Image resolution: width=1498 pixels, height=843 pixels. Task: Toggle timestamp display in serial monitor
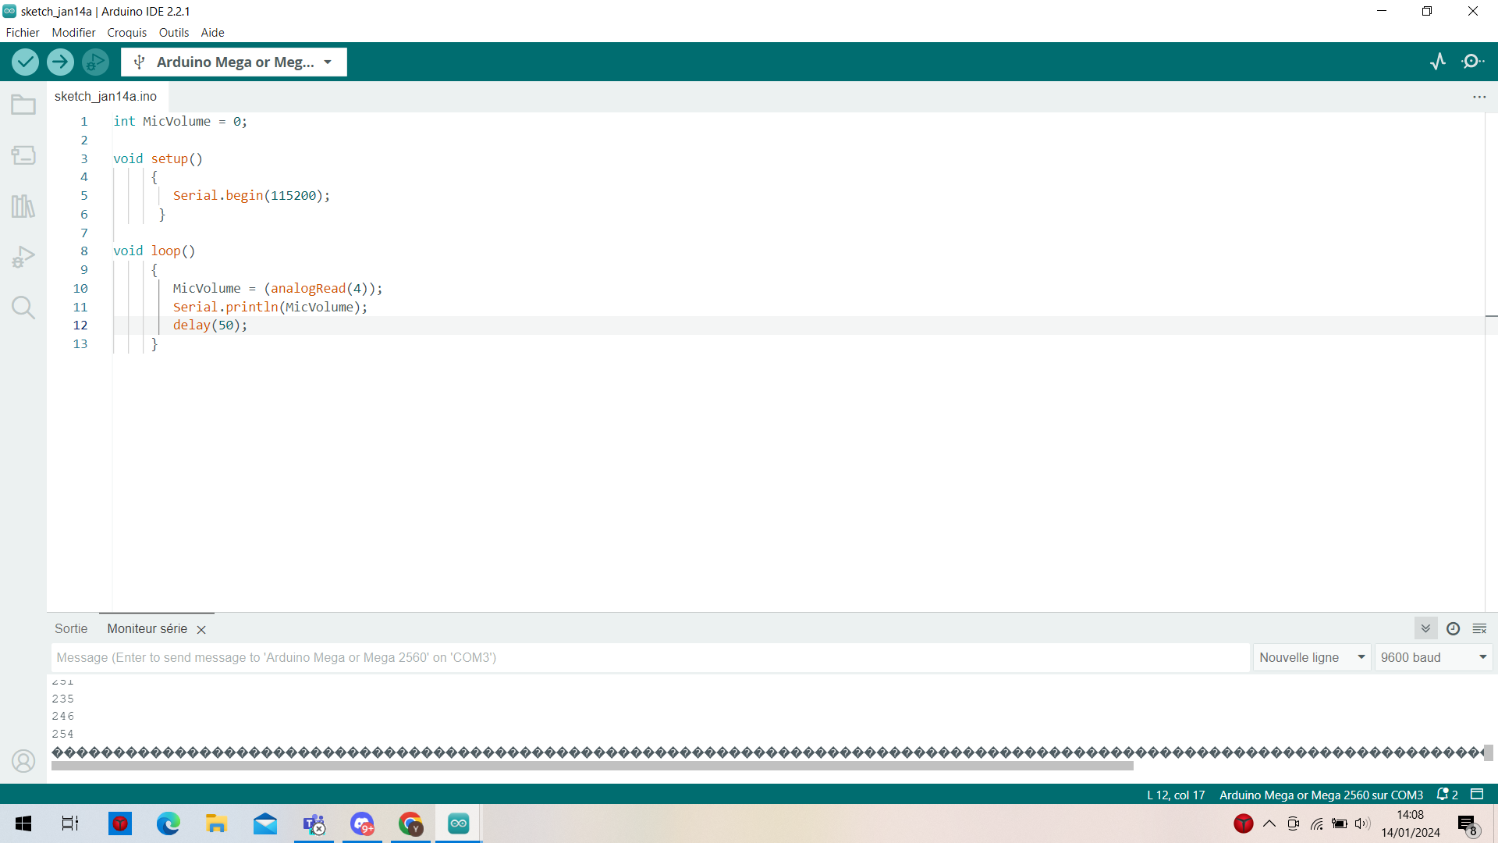1453,628
